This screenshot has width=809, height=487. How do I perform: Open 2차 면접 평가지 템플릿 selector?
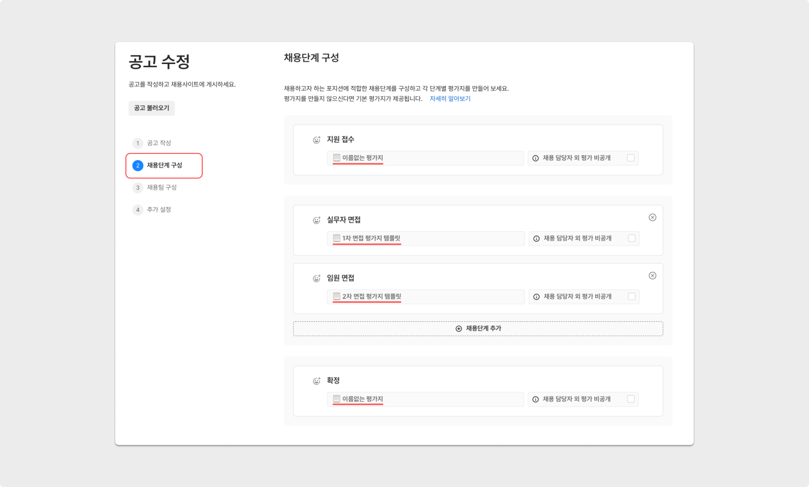[426, 296]
